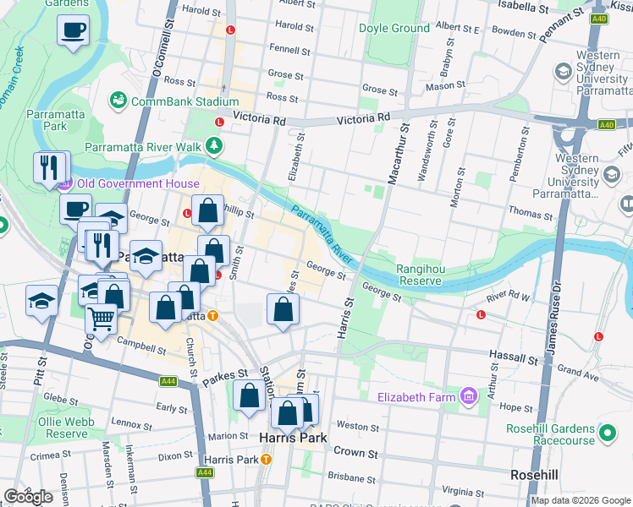
Task: Click the Map data ©2026 Google attribution
Action: (581, 501)
